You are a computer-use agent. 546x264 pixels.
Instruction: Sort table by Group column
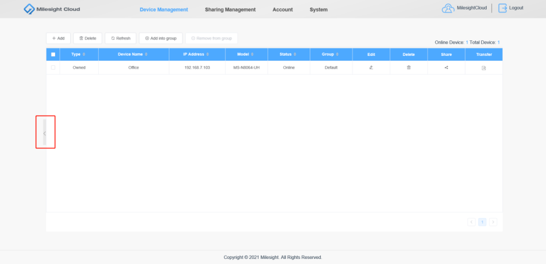coord(337,54)
